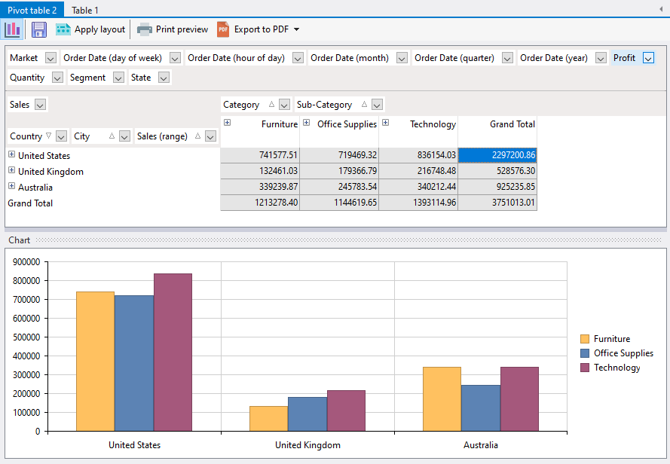Screen dimensions: 670x464
Task: Expand the Furniture column group
Action: click(x=227, y=123)
